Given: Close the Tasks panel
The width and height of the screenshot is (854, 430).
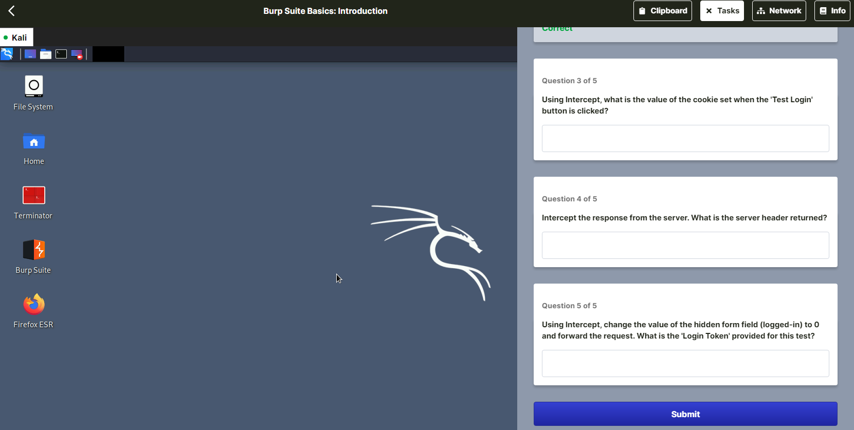Looking at the screenshot, I should pyautogui.click(x=722, y=11).
